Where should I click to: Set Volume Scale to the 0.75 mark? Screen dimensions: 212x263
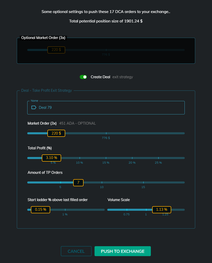coord(127,210)
